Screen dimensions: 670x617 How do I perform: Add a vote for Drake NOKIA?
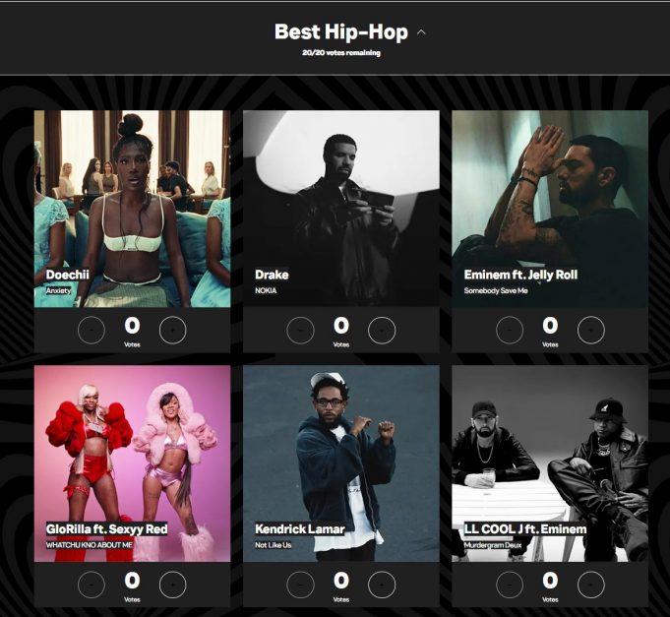click(382, 330)
